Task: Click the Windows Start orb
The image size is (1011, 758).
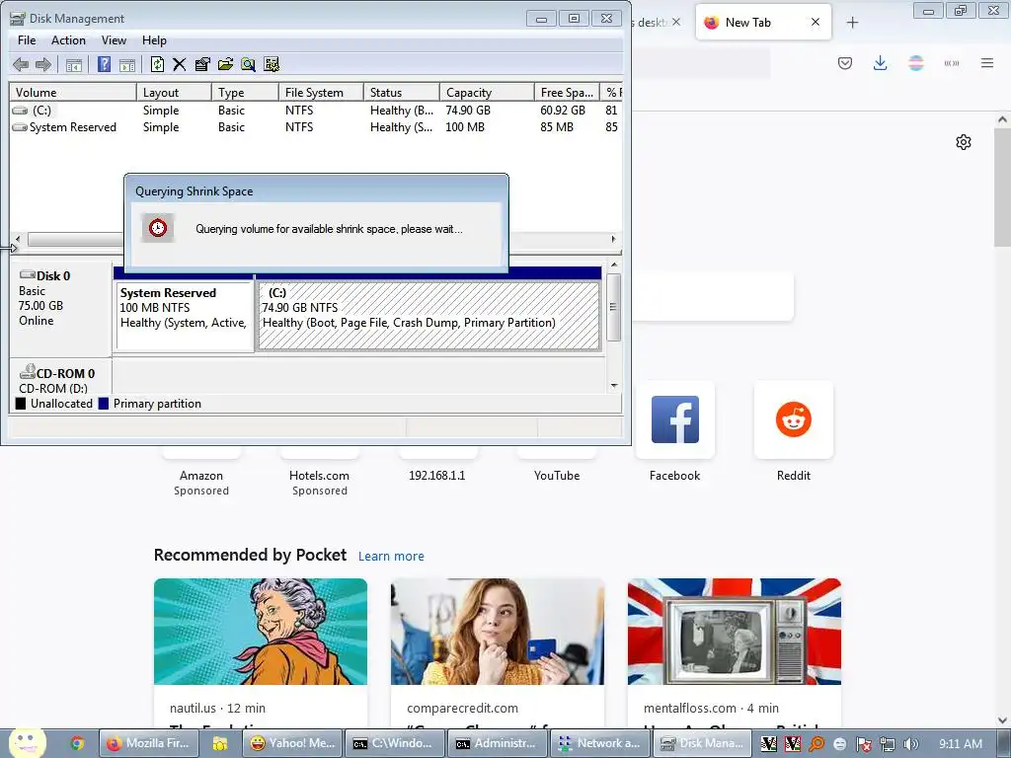Action: [x=27, y=742]
